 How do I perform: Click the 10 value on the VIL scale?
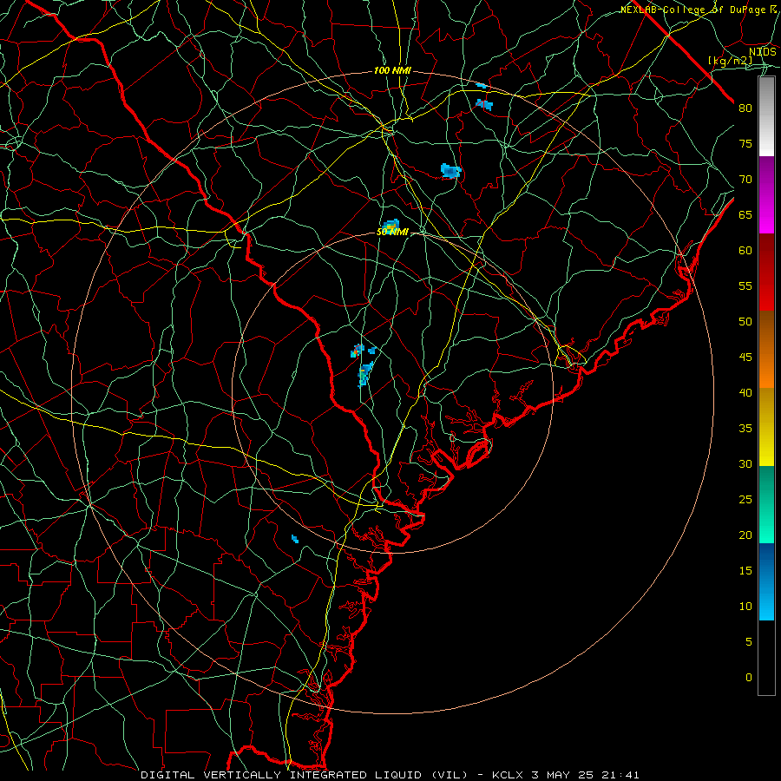pos(745,607)
